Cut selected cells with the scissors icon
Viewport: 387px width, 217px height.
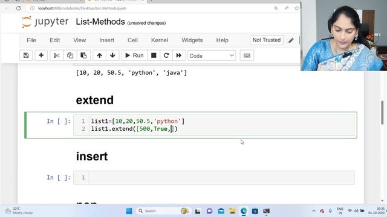tap(56, 55)
